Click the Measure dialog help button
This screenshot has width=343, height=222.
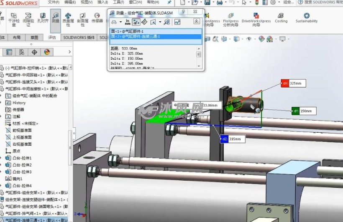click(184, 12)
